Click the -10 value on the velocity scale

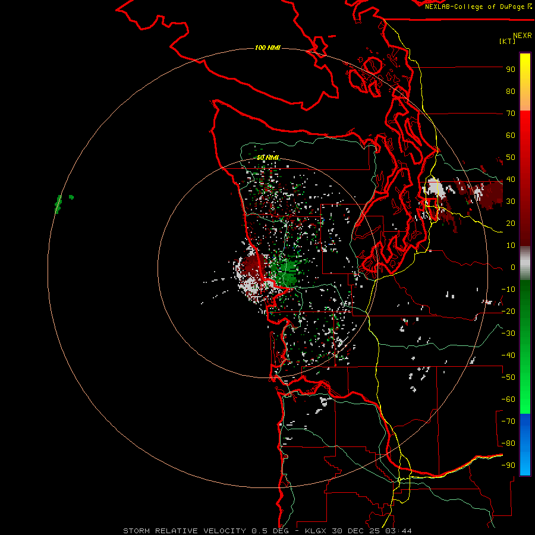[508, 289]
